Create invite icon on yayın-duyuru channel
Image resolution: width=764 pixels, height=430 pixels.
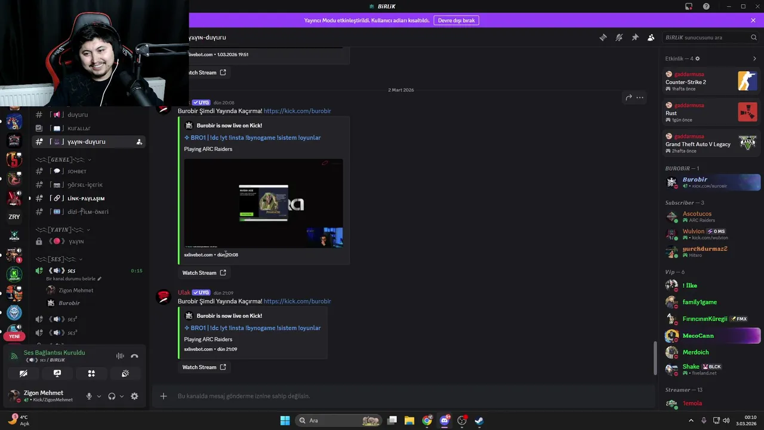(x=139, y=142)
